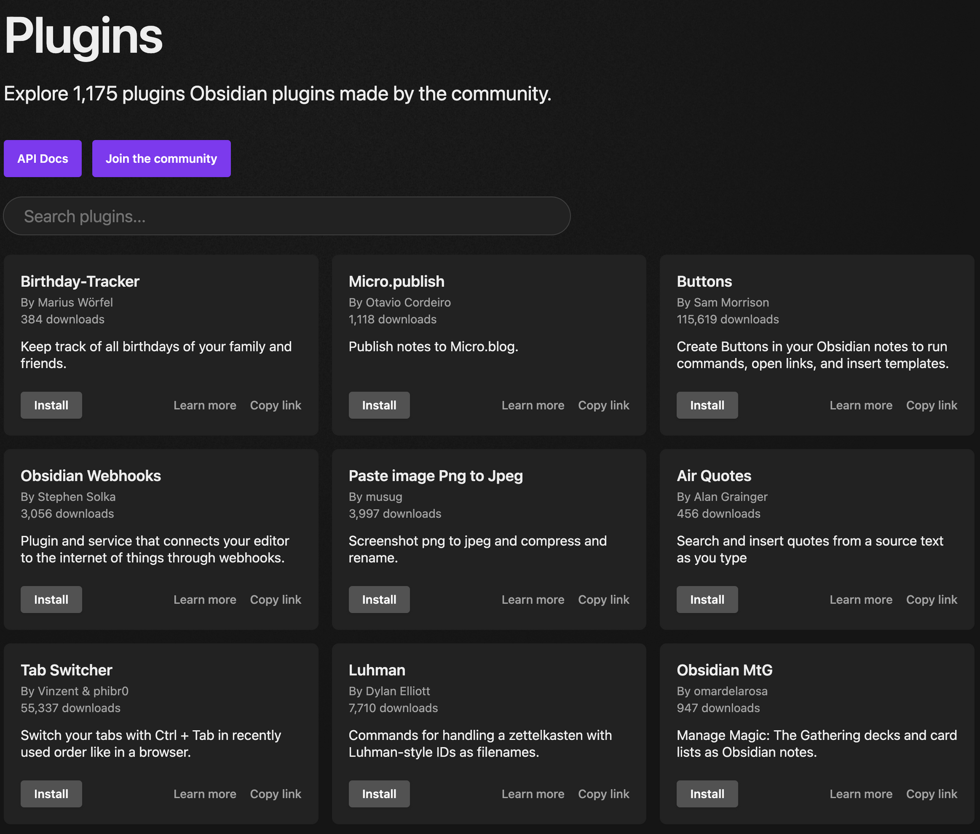Click author text By Alan Grainger

click(722, 497)
